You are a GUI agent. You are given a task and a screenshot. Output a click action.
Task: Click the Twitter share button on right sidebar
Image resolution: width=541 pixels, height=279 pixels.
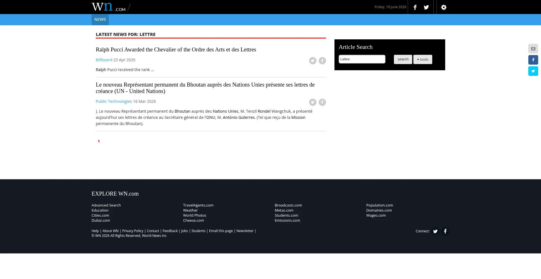pyautogui.click(x=533, y=71)
